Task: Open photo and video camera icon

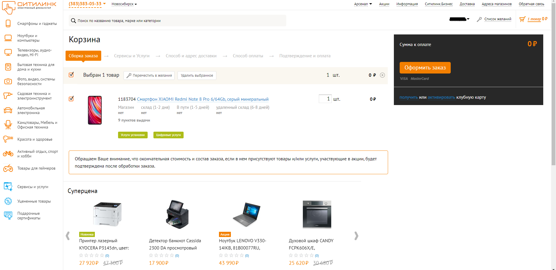Action: tap(8, 81)
